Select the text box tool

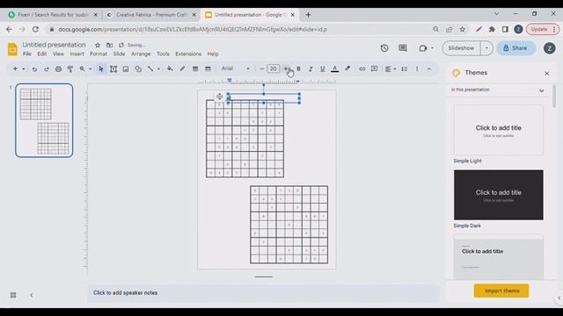[x=113, y=69]
